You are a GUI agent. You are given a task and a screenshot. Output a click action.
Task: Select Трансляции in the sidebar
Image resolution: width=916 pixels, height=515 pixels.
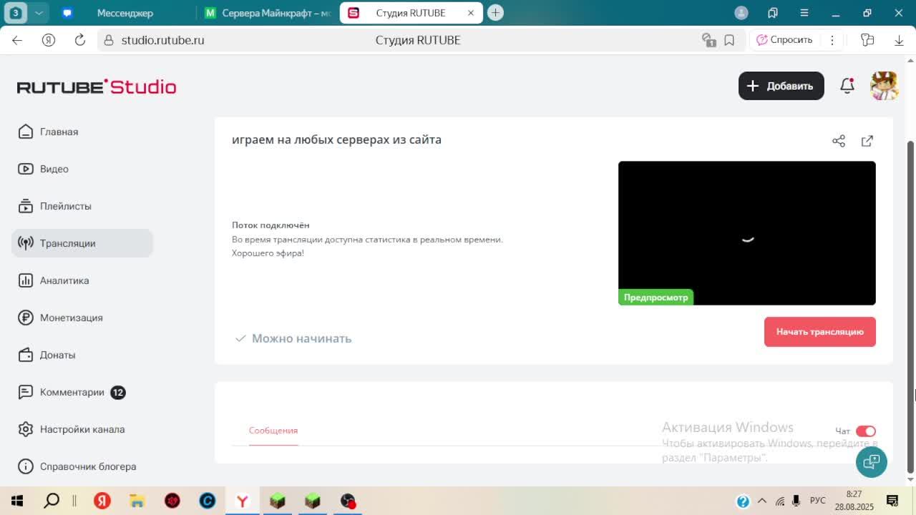pyautogui.click(x=82, y=243)
